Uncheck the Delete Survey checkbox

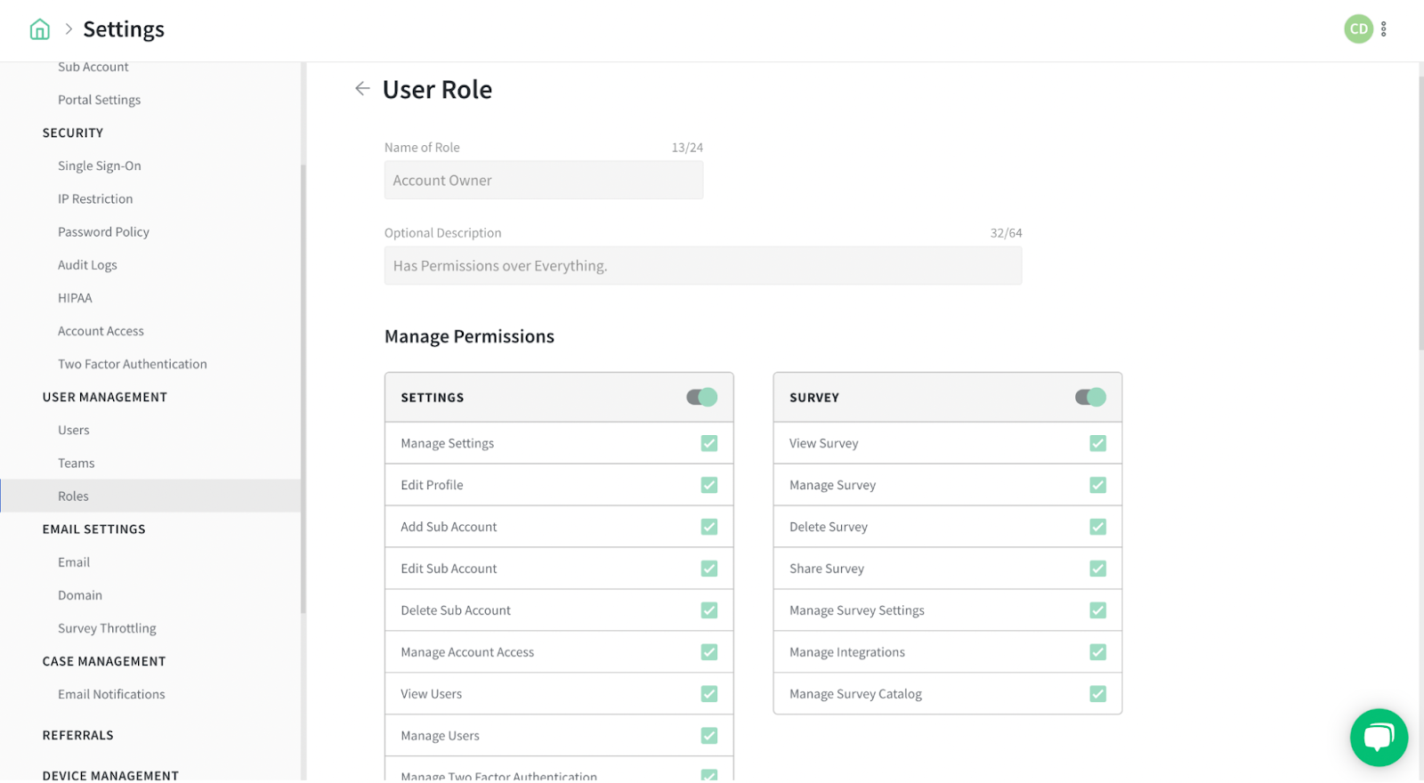point(1098,527)
